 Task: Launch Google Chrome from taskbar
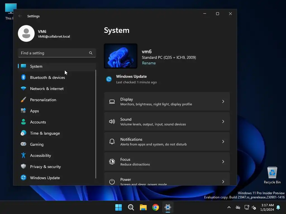pos(156,207)
